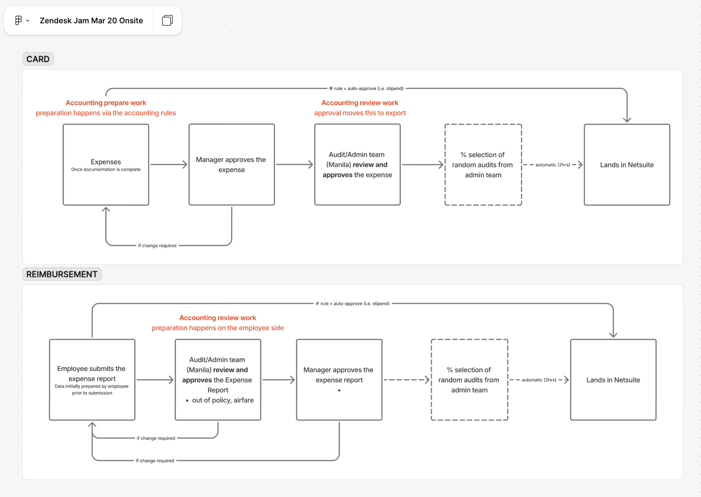Image resolution: width=701 pixels, height=497 pixels.
Task: Open the pages panel icon
Action: click(167, 20)
